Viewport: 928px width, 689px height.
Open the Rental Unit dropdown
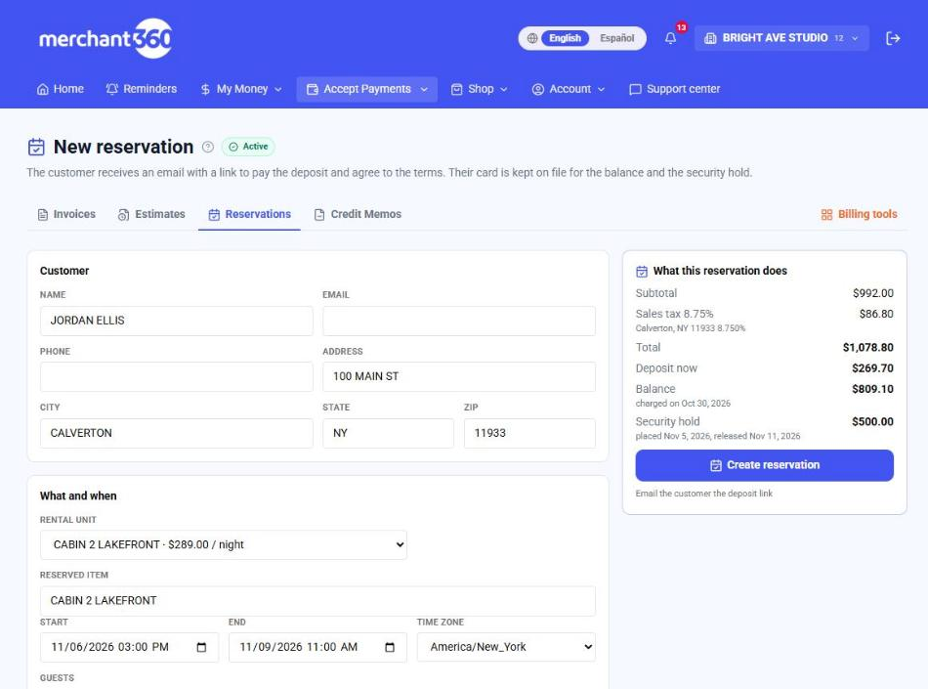coord(223,545)
